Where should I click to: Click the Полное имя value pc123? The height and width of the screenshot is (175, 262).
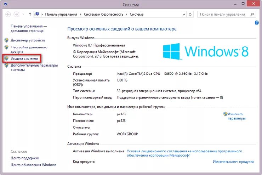pyautogui.click(x=121, y=121)
